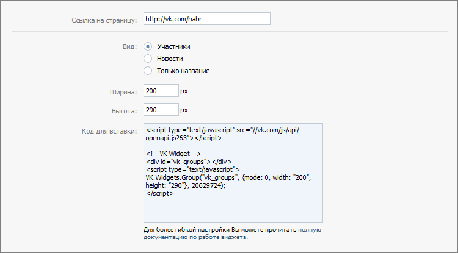The width and height of the screenshot is (458, 253).
Task: Click the "Участники" option label text
Action: pos(173,46)
